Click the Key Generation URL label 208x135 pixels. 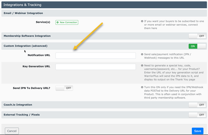[x=36, y=66]
